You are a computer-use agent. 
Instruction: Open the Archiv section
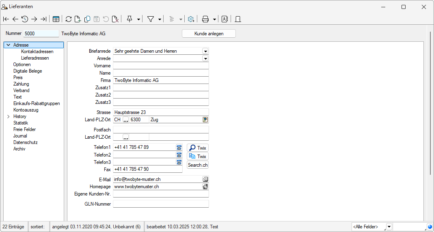coord(19,149)
